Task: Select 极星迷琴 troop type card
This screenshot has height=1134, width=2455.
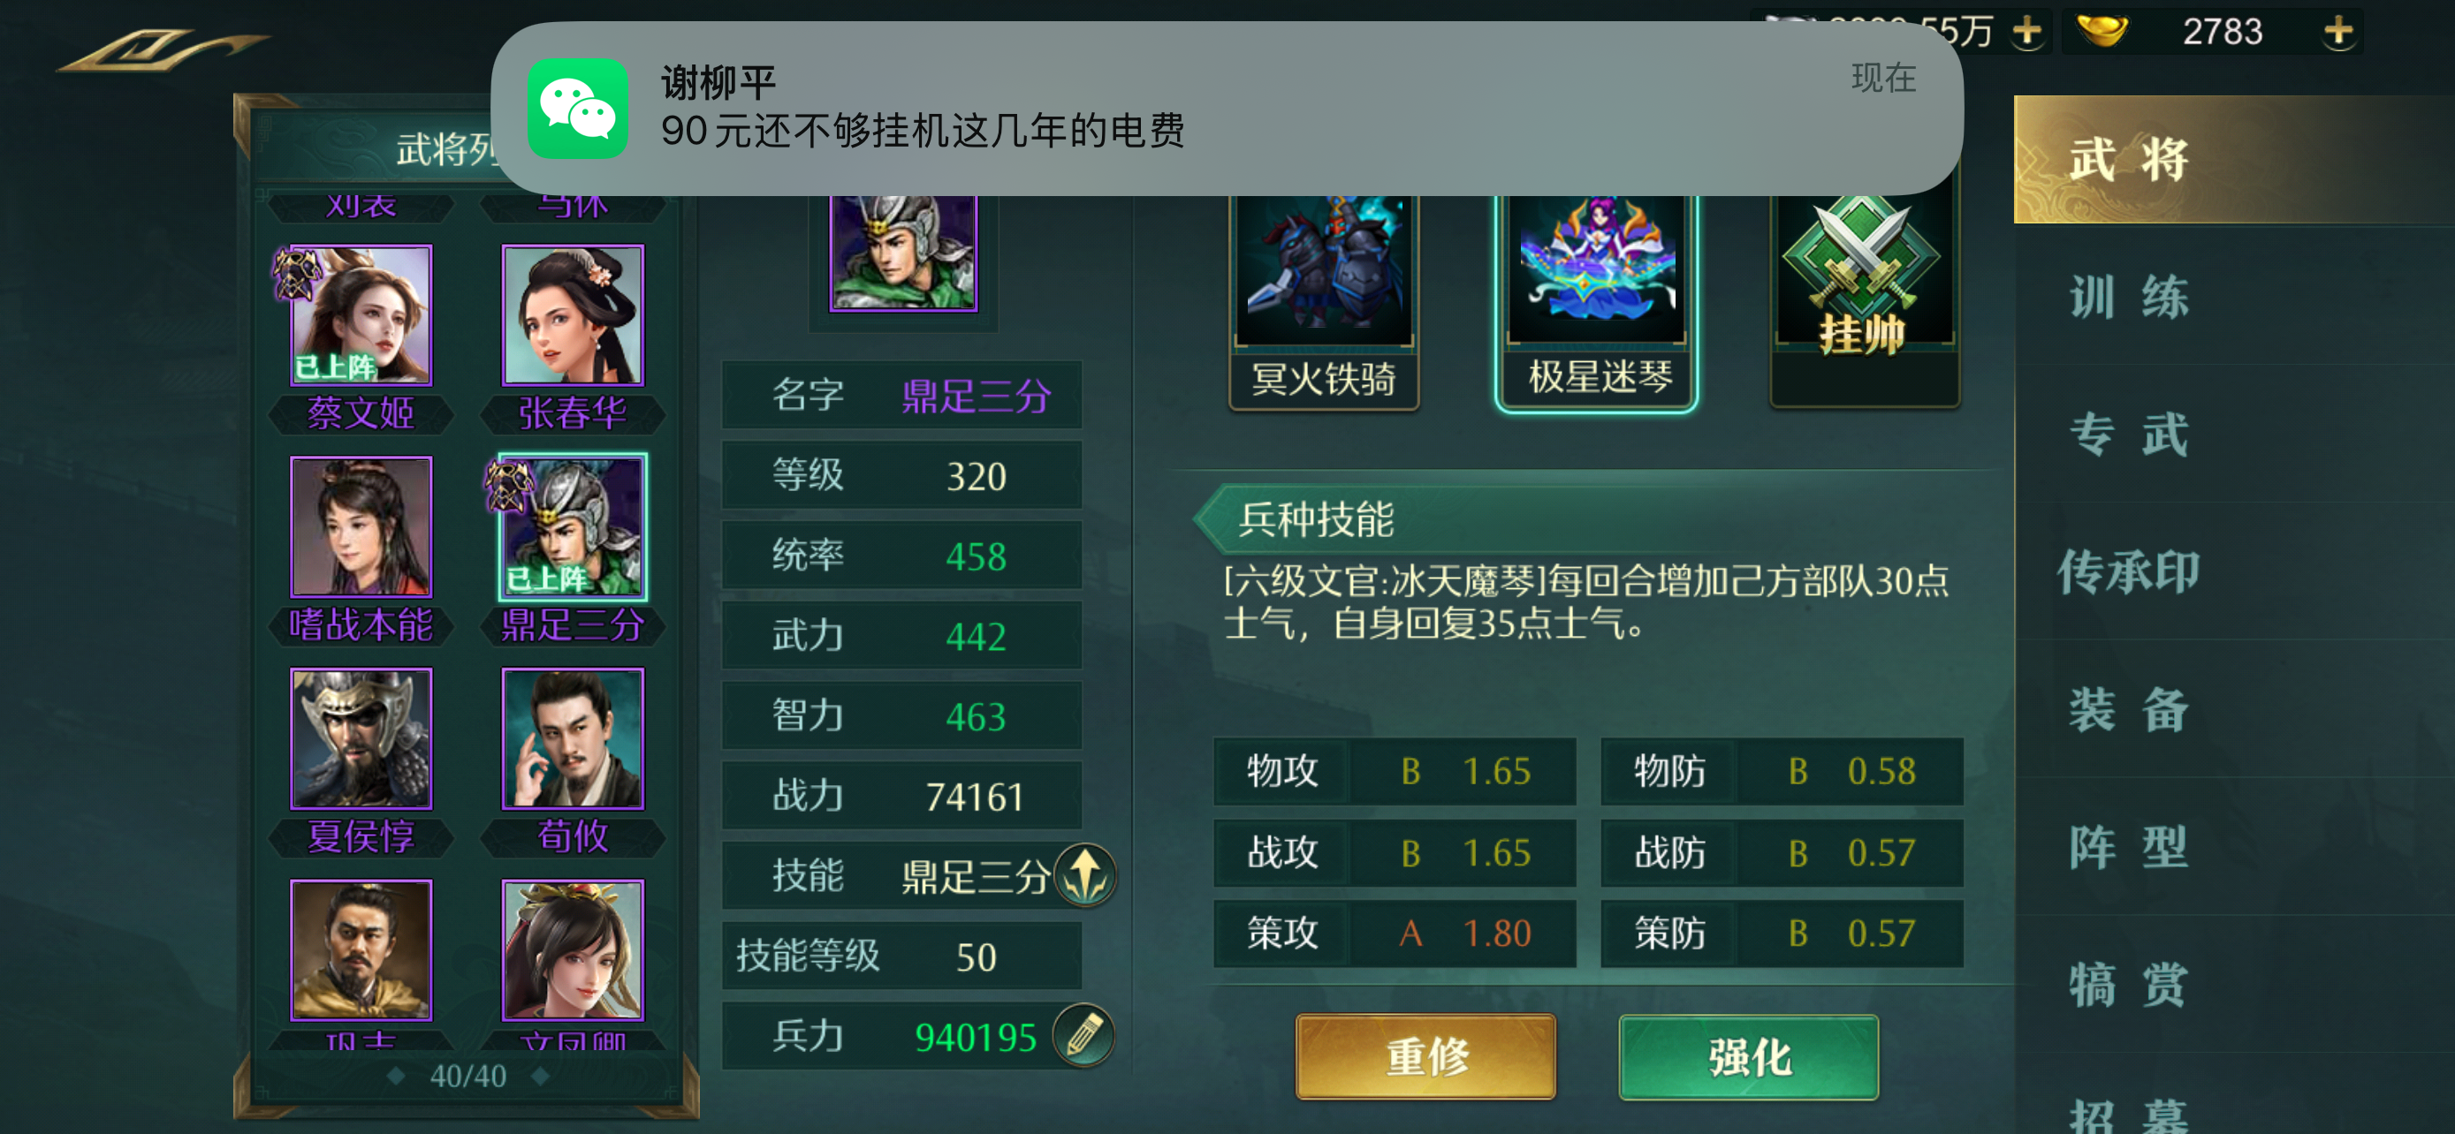Action: click(x=1596, y=299)
